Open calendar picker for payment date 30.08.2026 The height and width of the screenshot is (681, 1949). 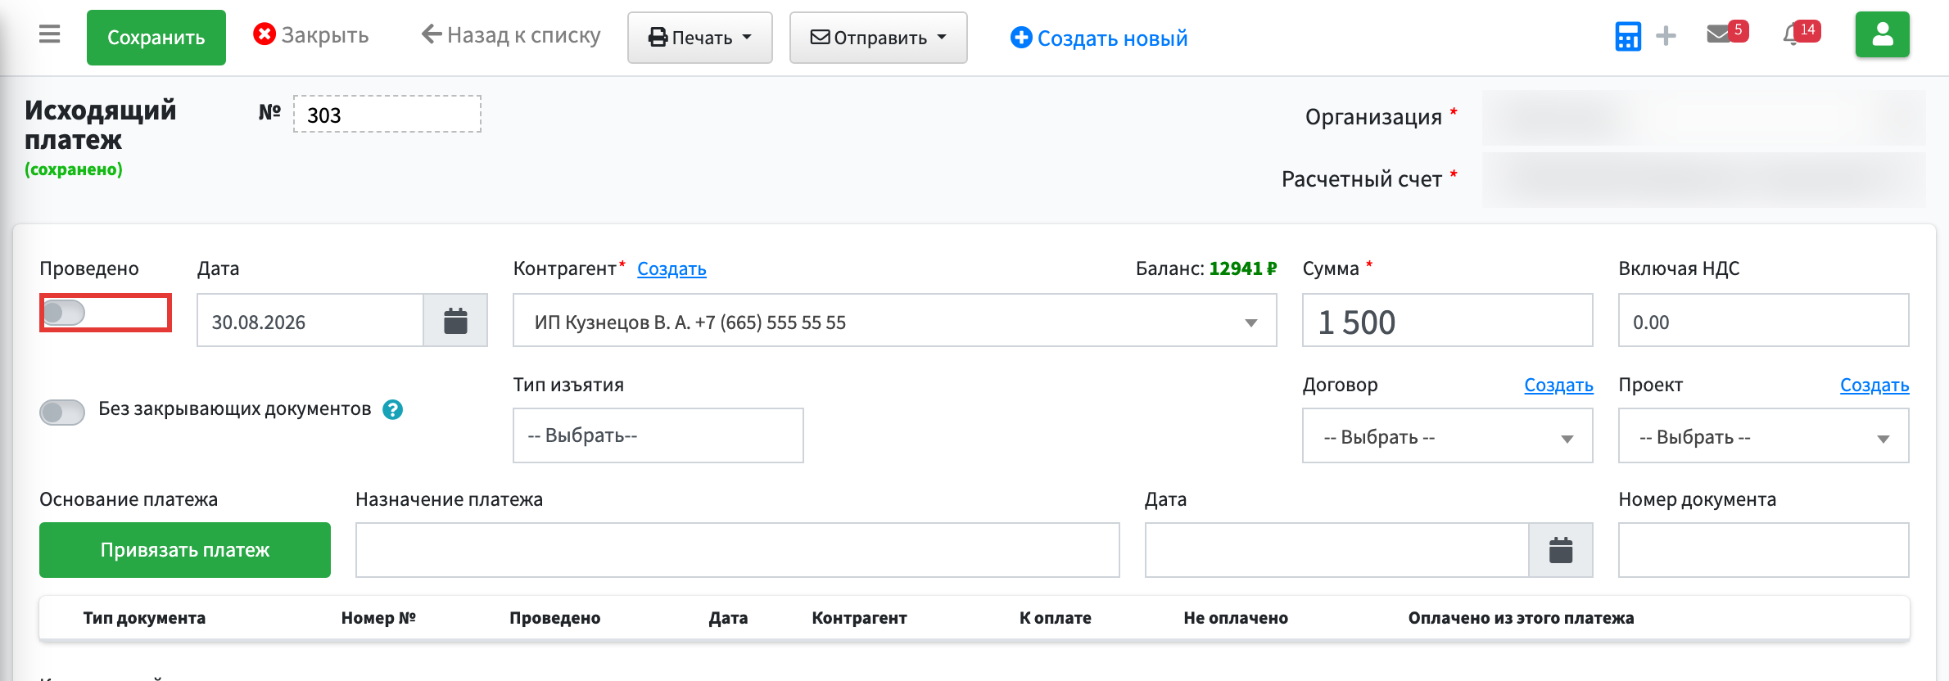[455, 321]
